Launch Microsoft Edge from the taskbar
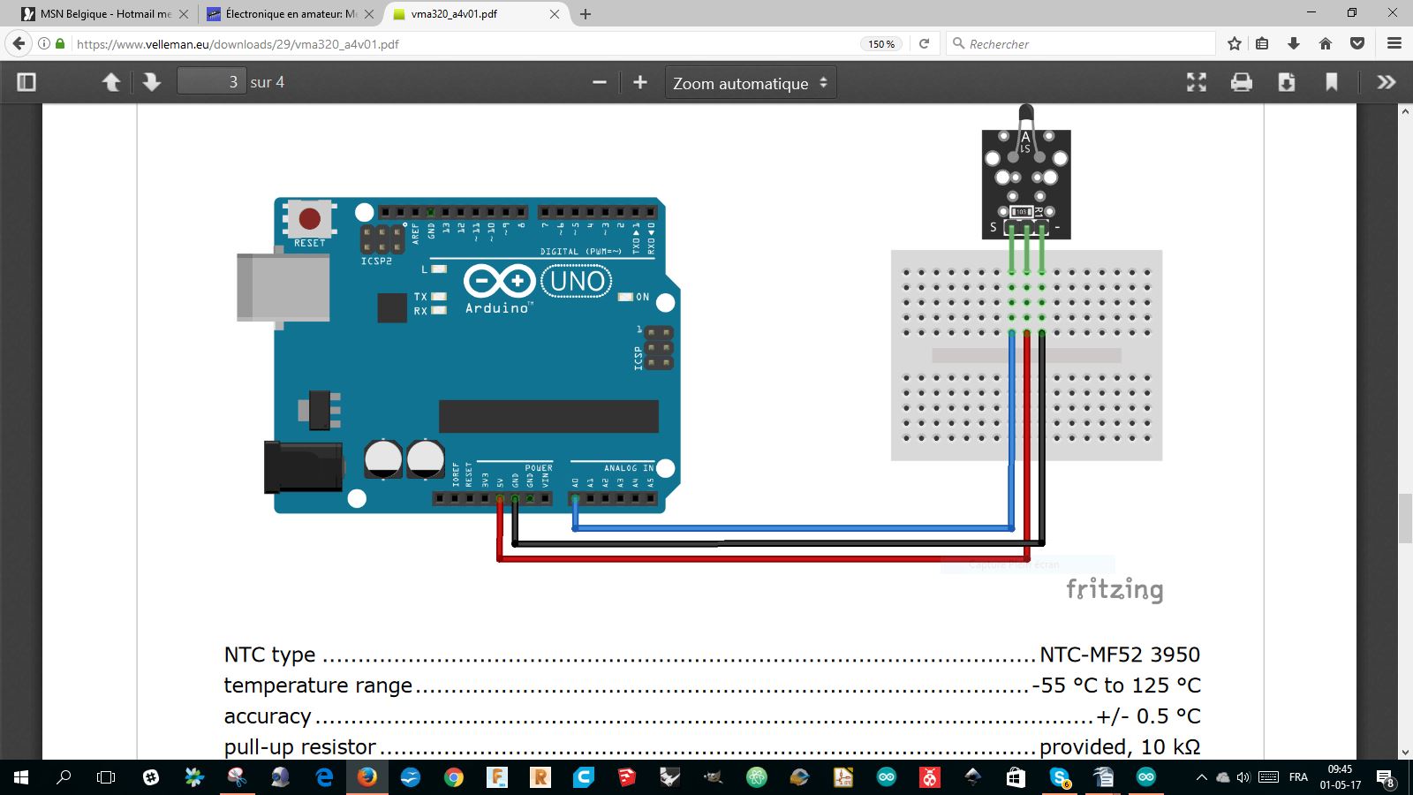The height and width of the screenshot is (795, 1413). tap(324, 777)
